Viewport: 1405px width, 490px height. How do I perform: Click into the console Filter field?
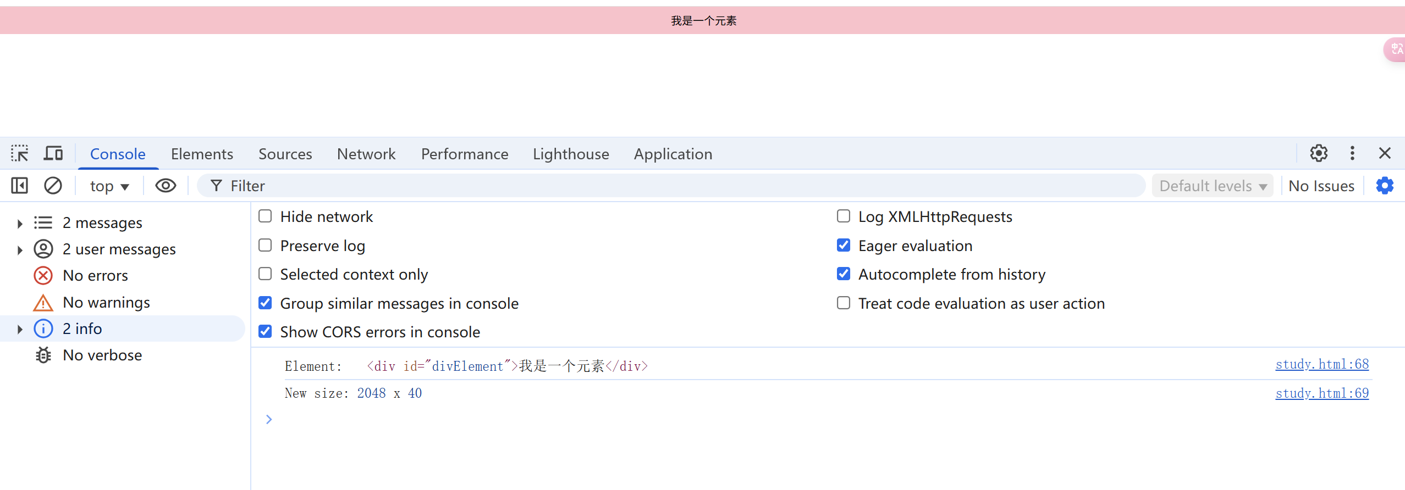(660, 186)
